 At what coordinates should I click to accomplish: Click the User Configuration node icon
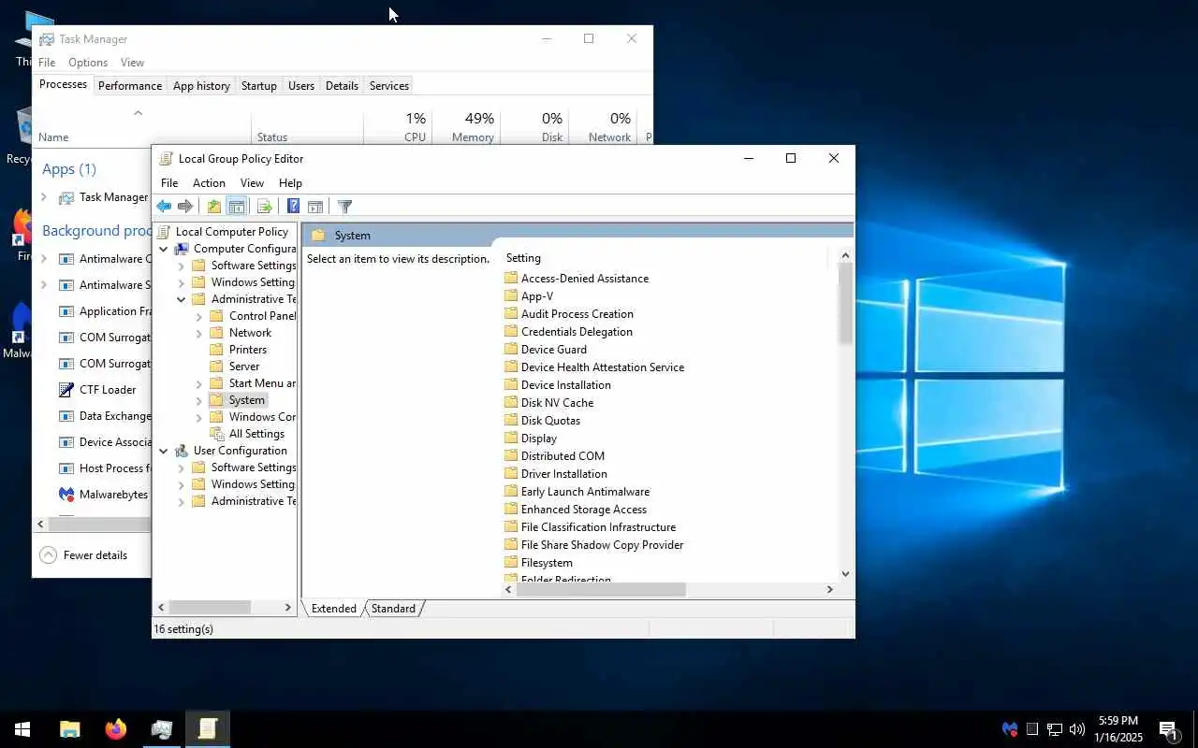182,451
